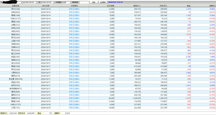The height and width of the screenshot is (115, 216).
Task: Select stock name cell with code (5392)
Action: (x=16, y=85)
